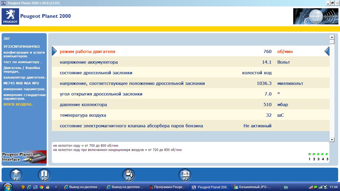340x191 pixels.
Task: Select the 'угол открытия дроссельной заслонки' row
Action: (x=190, y=94)
